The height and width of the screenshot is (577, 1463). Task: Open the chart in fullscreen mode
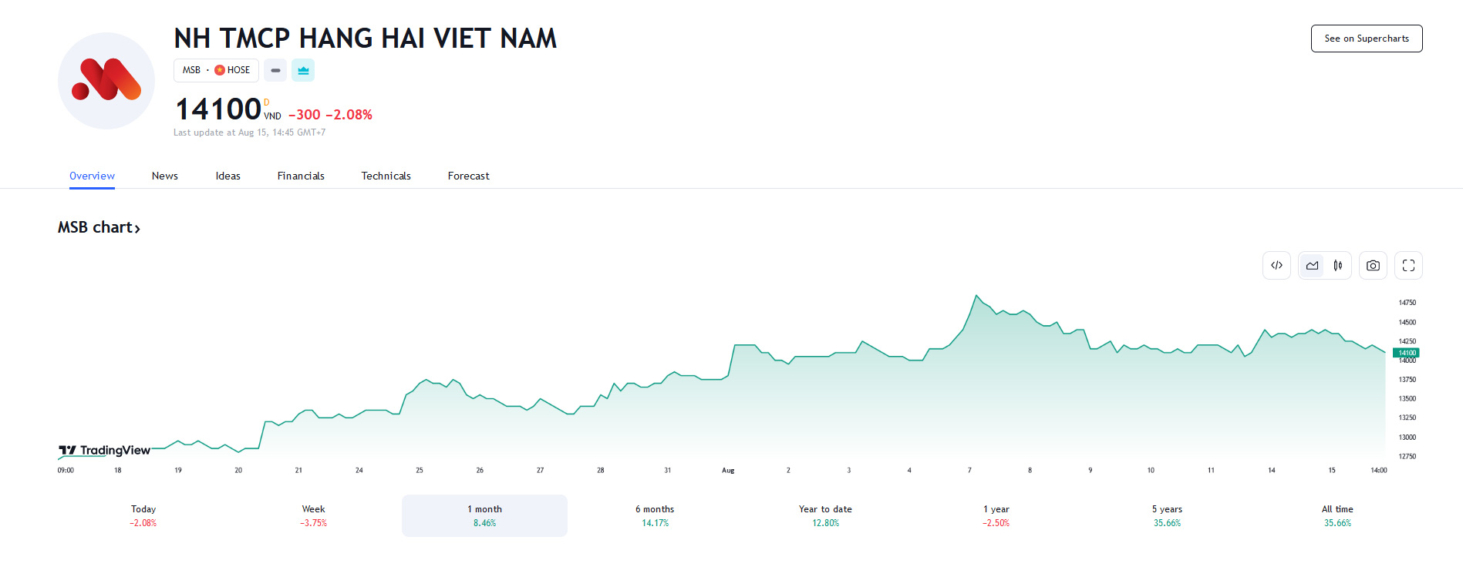tap(1408, 266)
